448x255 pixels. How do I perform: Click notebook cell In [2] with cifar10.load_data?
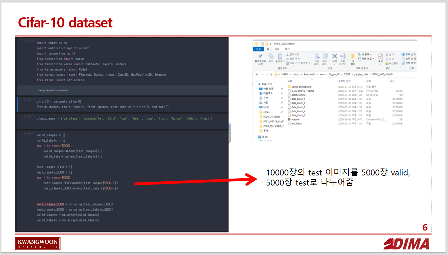122,104
